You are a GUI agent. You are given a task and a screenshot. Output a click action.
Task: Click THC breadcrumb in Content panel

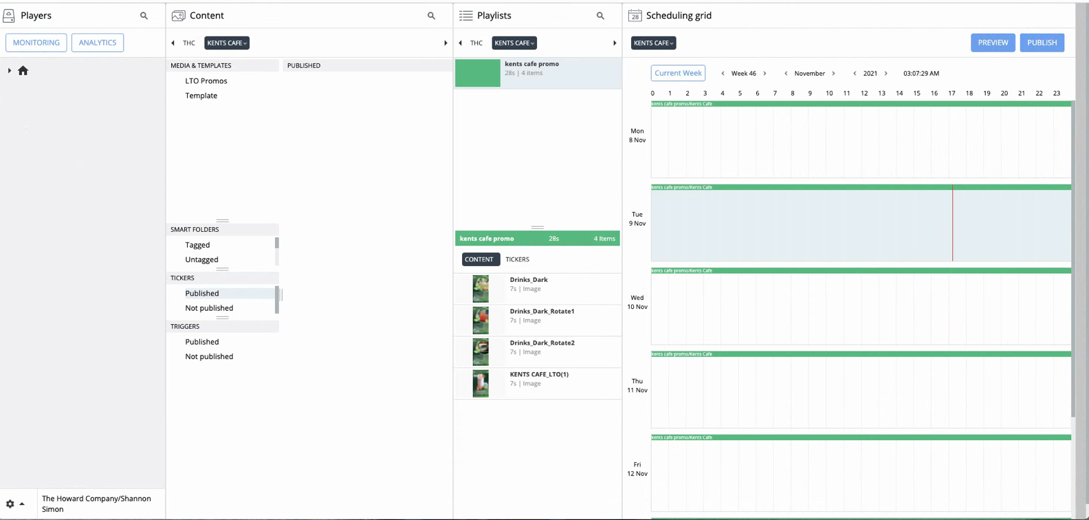pyautogui.click(x=189, y=43)
